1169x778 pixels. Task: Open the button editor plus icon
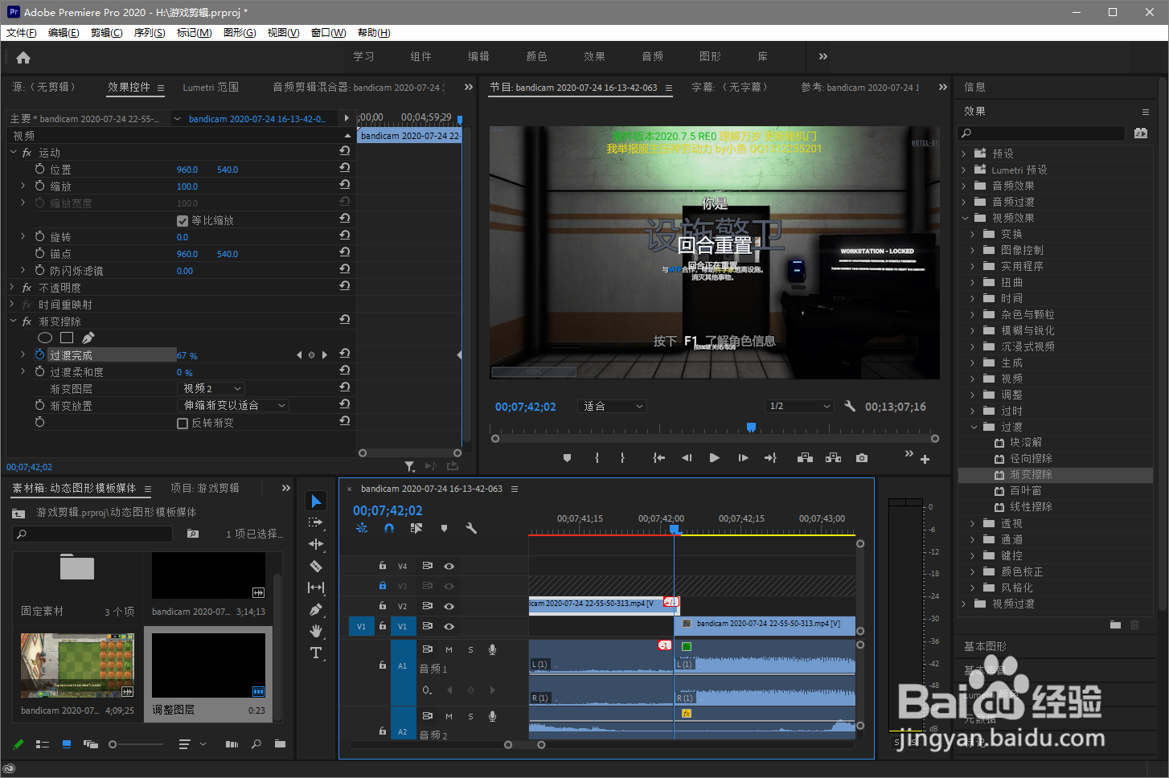click(925, 459)
